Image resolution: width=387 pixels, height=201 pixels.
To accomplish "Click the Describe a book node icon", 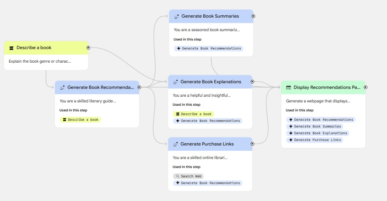I will 11,48.
